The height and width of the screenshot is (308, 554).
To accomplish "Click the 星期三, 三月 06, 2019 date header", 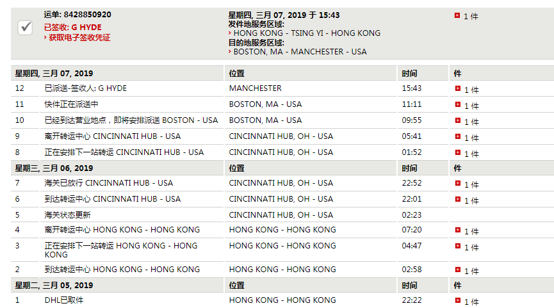I will coord(54,168).
